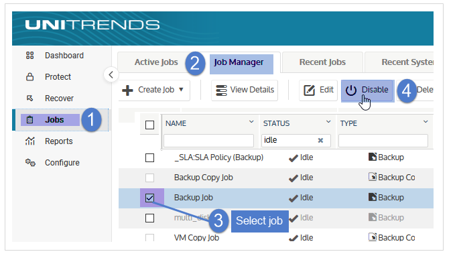The image size is (457, 264).
Task: Click the NAME filter input field
Action: click(208, 141)
